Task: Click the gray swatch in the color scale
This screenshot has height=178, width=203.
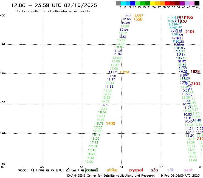Action: (x=118, y=3)
